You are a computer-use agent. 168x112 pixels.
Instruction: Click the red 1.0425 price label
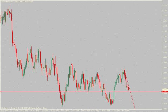tap(165, 92)
